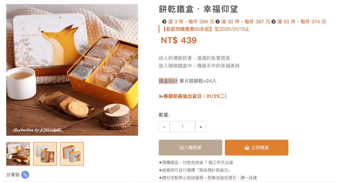Add item with 加入購物車 button
Screen dimensions: 337x182
tap(191, 148)
